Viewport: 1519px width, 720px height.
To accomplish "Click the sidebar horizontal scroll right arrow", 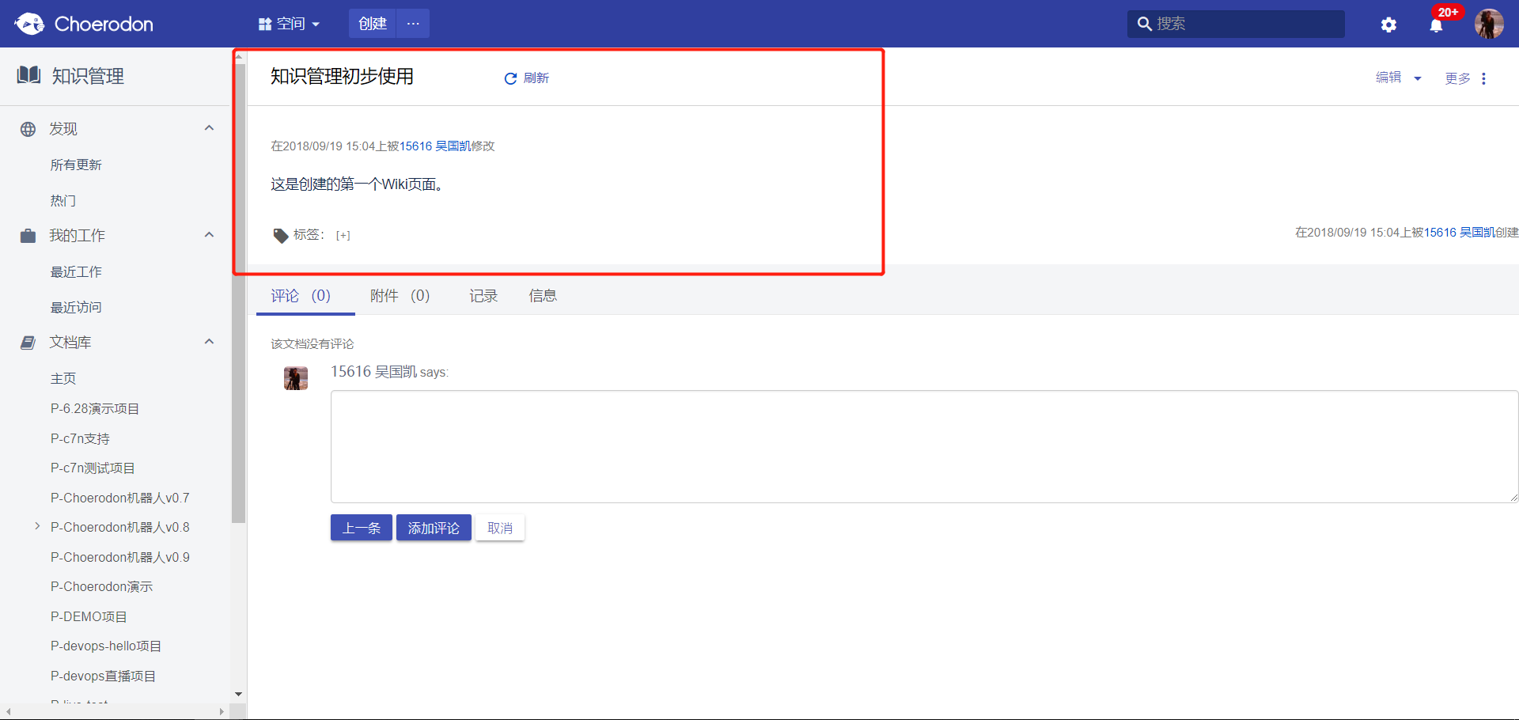I will click(222, 712).
